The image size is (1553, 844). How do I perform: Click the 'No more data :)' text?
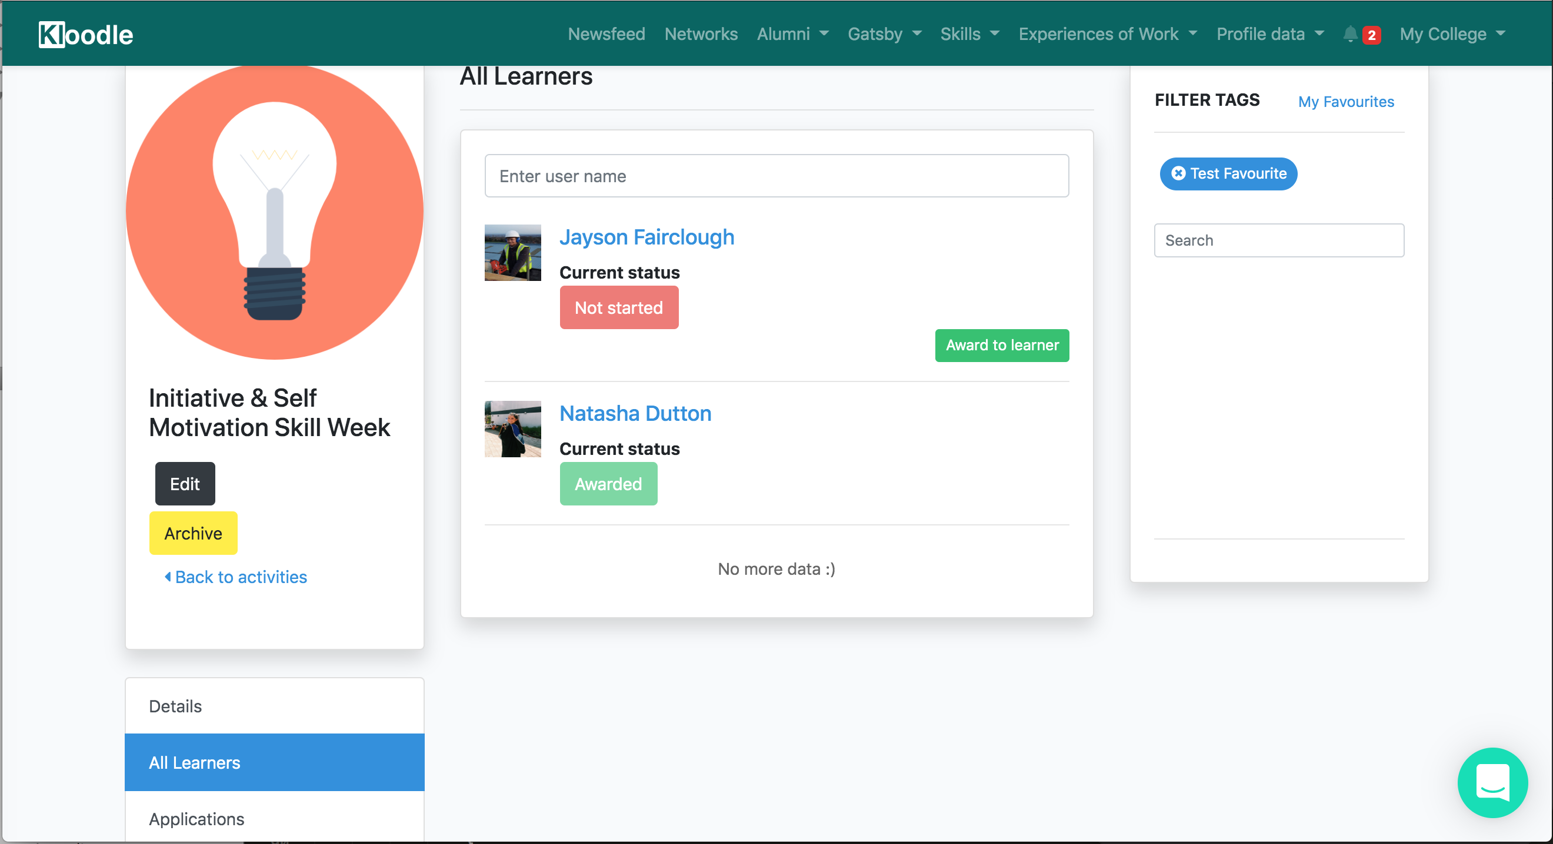click(776, 569)
